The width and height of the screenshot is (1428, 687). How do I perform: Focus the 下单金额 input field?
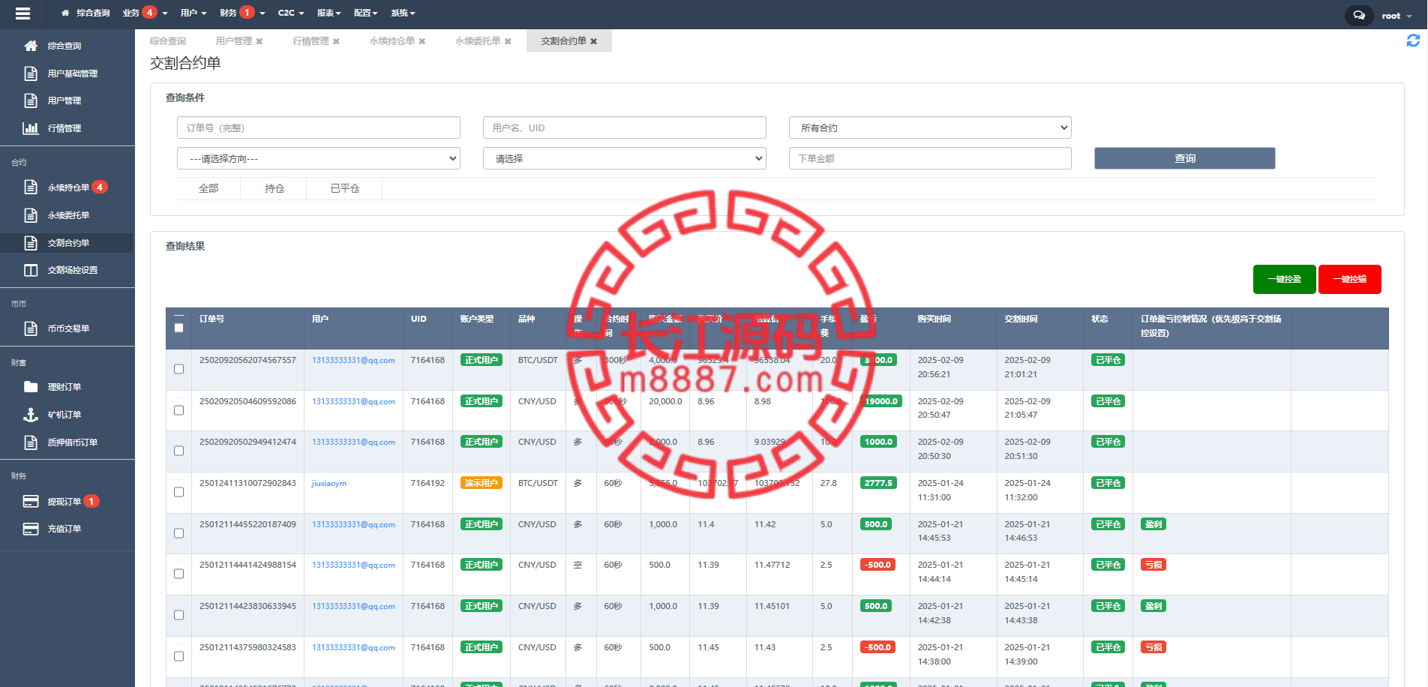pos(930,158)
